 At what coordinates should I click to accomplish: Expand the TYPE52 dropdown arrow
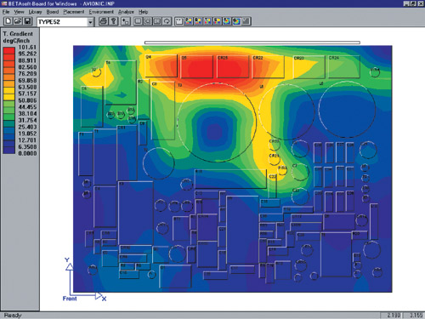click(x=90, y=22)
